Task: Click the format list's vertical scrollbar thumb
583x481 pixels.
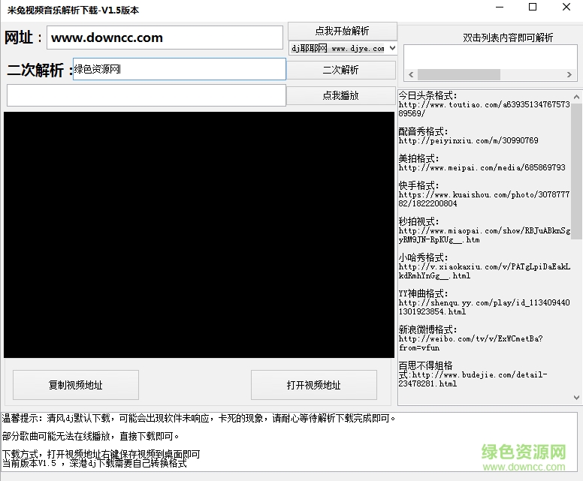Action: (576, 171)
